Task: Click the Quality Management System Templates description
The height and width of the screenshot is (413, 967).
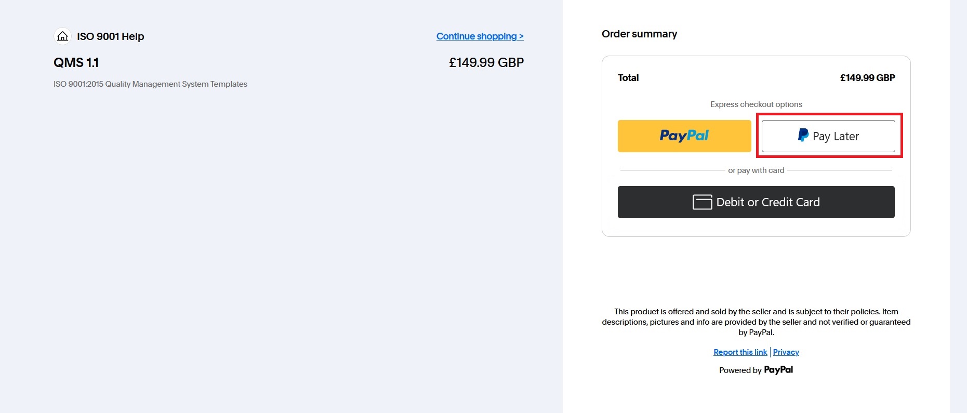Action: point(150,84)
